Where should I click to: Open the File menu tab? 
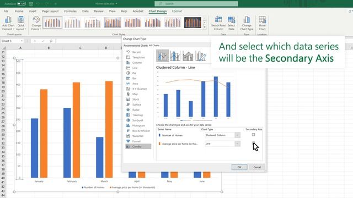[6, 11]
